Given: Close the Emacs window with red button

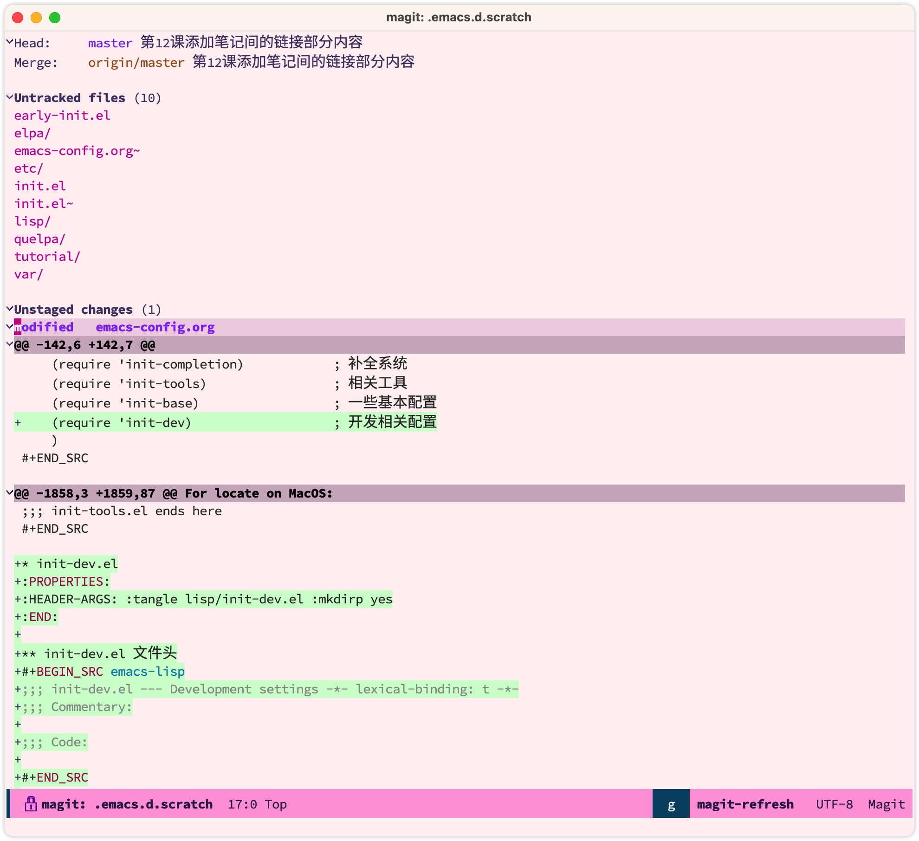Looking at the screenshot, I should tap(18, 18).
